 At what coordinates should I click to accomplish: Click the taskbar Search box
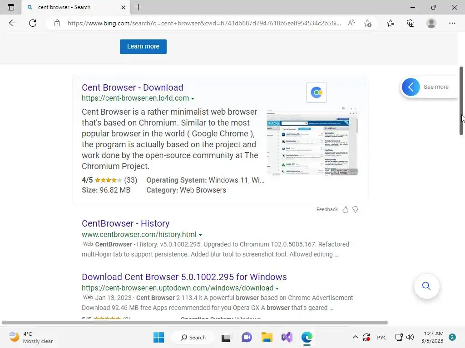pyautogui.click(x=193, y=337)
